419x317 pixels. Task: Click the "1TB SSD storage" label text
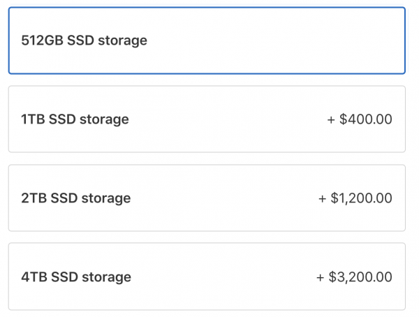pyautogui.click(x=75, y=119)
